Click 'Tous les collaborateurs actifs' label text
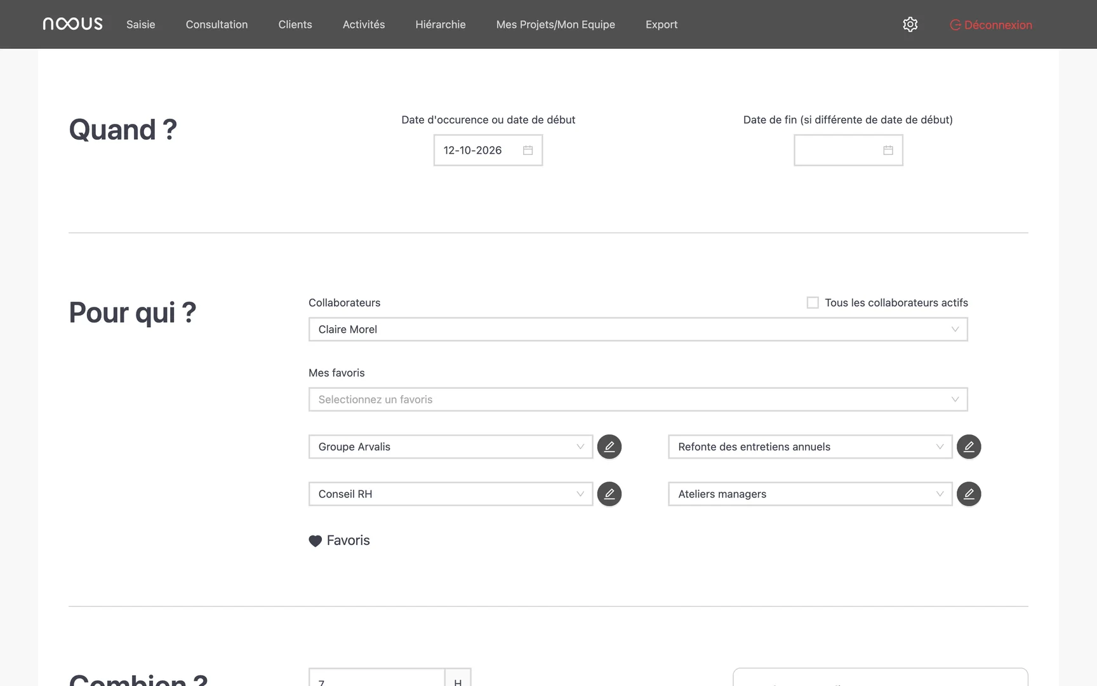Viewport: 1097px width, 686px height. [896, 302]
